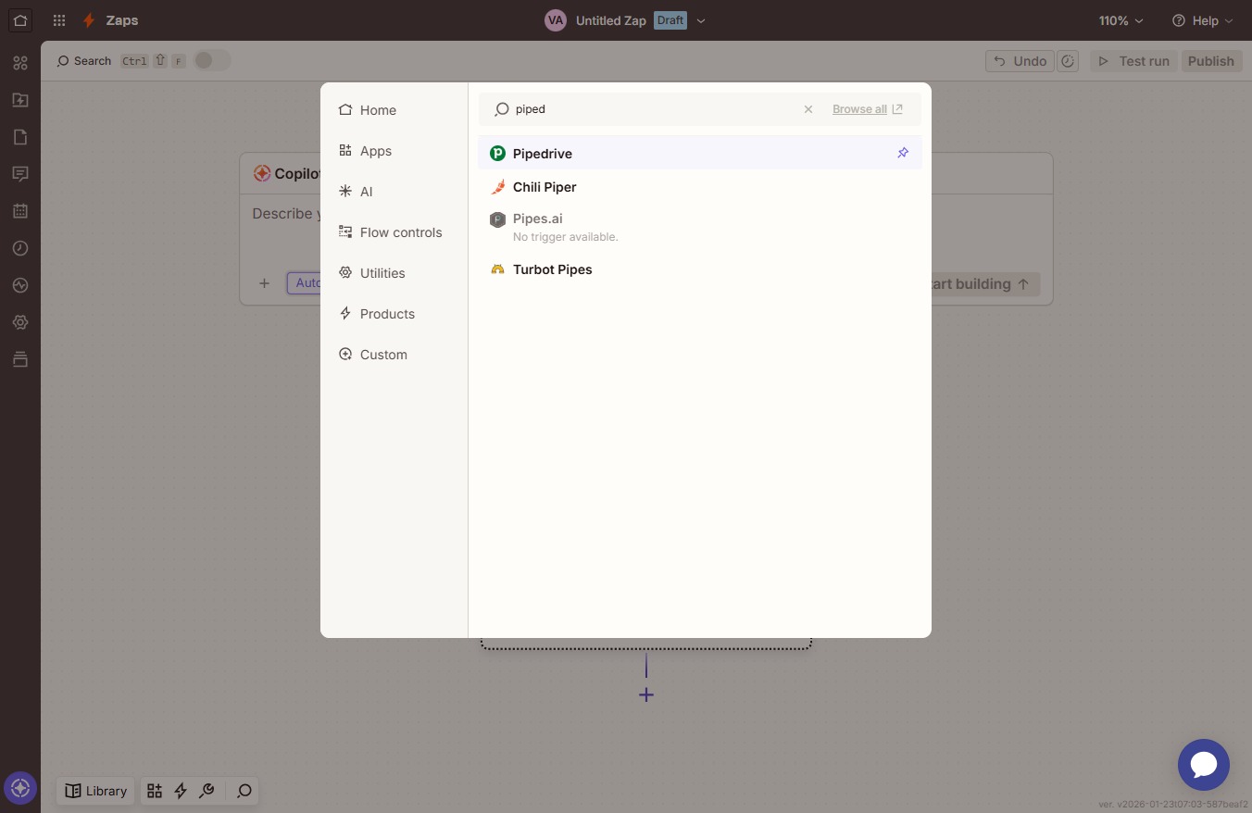Click the orange Zaps lightning bolt logo
Screen dimensions: 1252x813
coord(89,20)
